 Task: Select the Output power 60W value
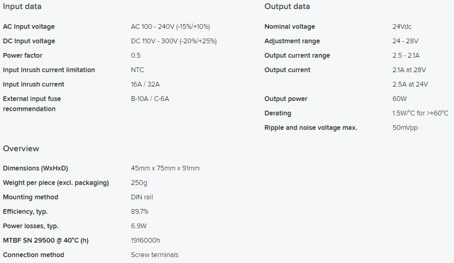(399, 99)
